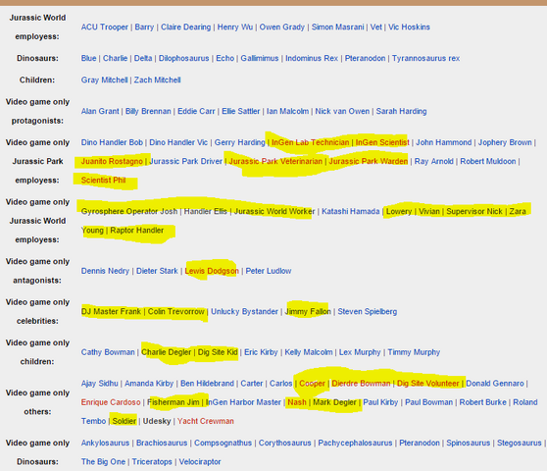
Task: Open the highlighted Lewis Dodgson link
Action: pyautogui.click(x=212, y=271)
